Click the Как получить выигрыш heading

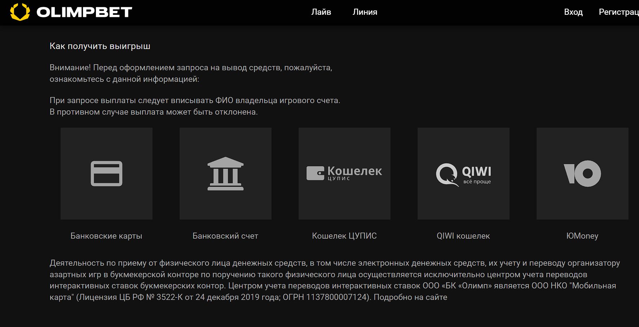[100, 46]
